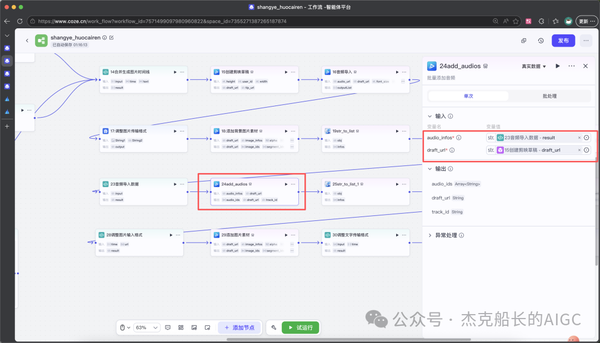Open the top-right header more options
The width and height of the screenshot is (600, 343).
(586, 41)
